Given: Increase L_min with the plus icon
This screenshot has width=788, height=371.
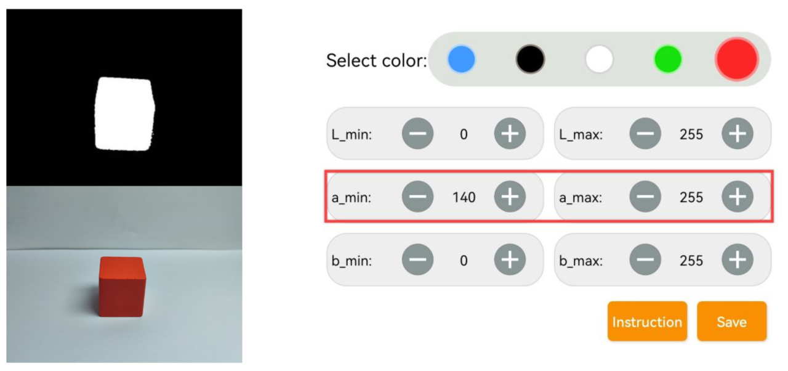Looking at the screenshot, I should pos(510,134).
